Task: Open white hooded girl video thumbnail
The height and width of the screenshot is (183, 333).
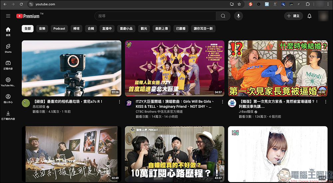Action: tap(278, 154)
